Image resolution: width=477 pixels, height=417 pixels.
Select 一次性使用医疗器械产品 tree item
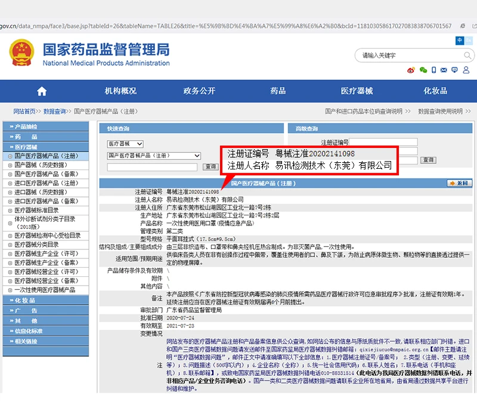pos(45,290)
